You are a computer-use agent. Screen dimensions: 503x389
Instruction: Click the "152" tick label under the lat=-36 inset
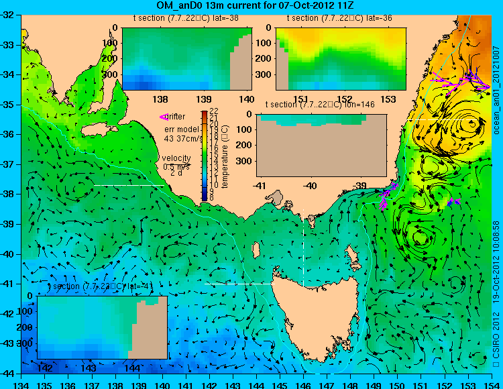pos(345,99)
